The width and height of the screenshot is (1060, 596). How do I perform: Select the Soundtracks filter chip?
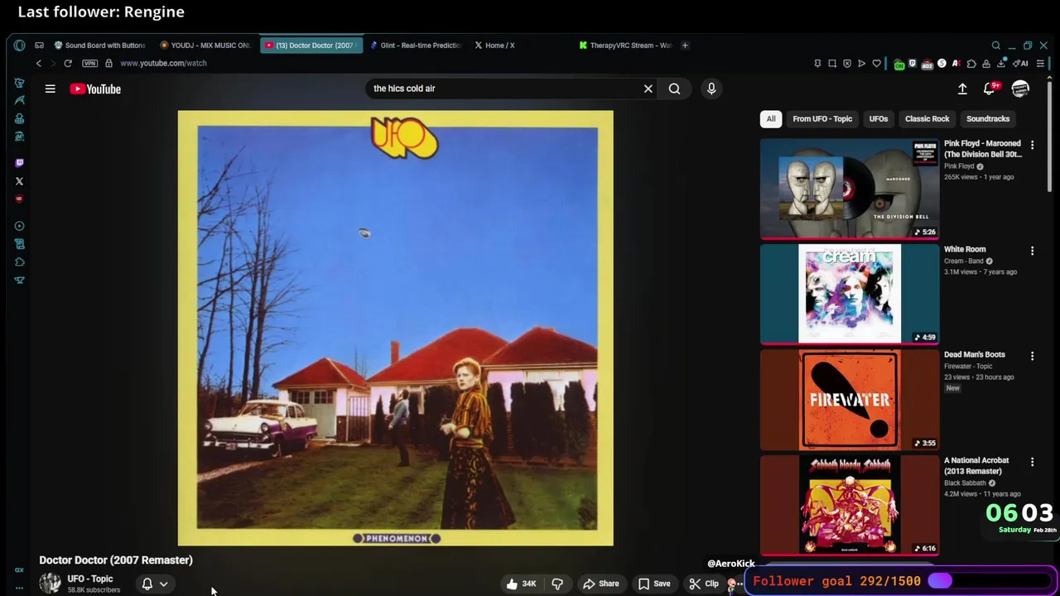click(988, 118)
